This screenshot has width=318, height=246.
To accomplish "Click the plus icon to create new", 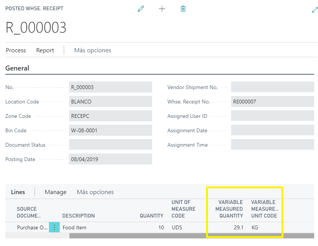I will (x=162, y=9).
